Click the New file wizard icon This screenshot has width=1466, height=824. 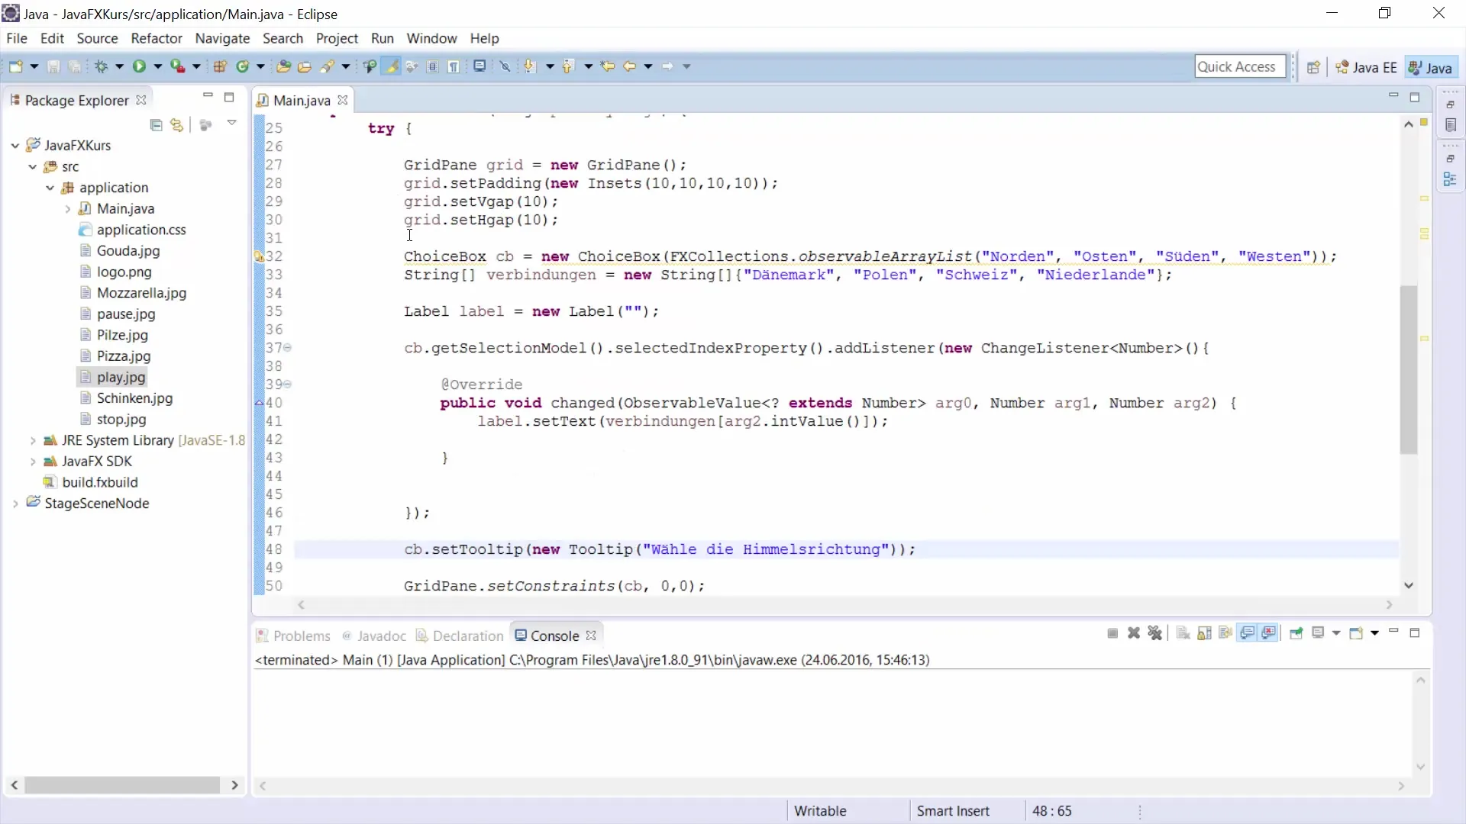(x=16, y=67)
